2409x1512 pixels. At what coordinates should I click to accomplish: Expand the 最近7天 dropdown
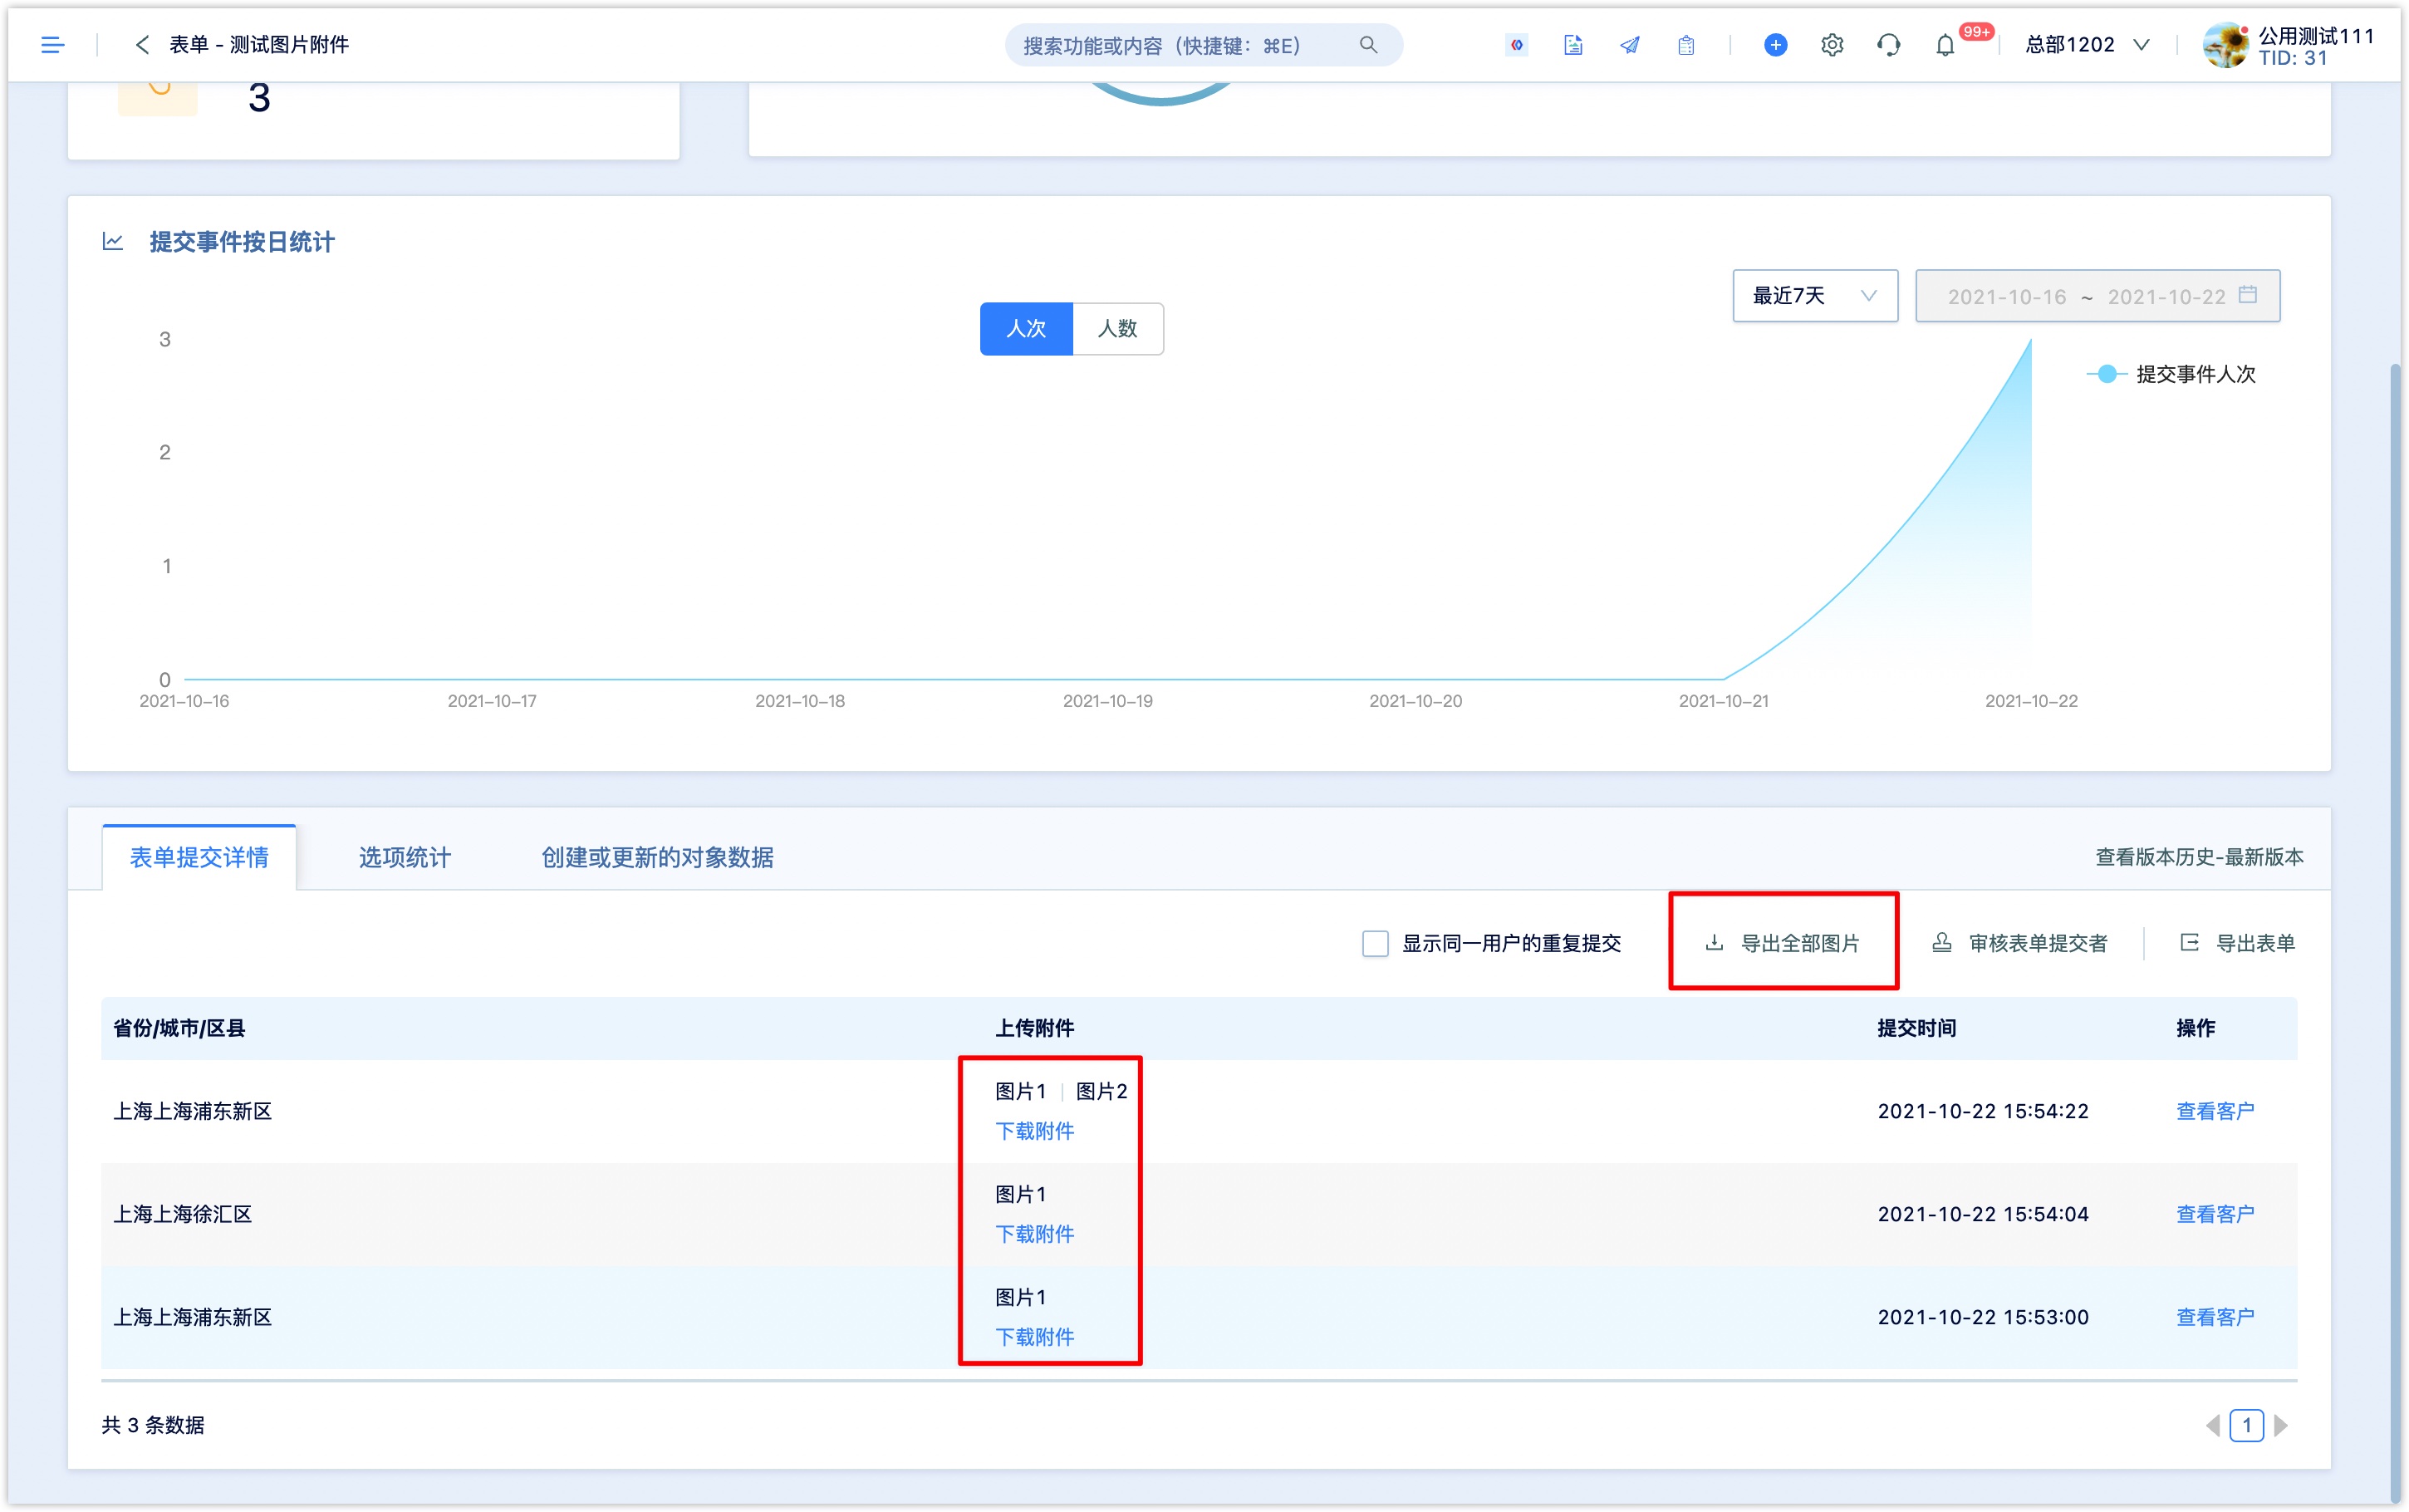(1814, 295)
